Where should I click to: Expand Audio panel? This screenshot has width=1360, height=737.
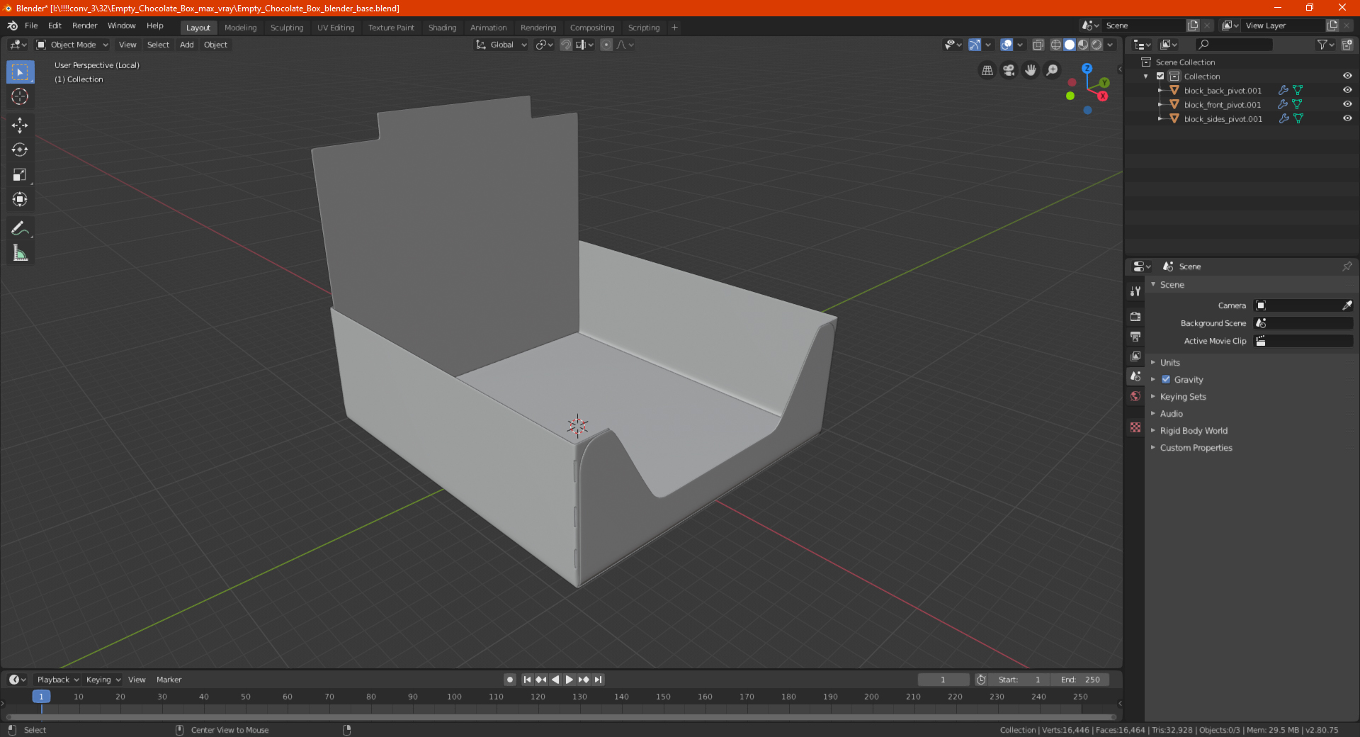point(1172,413)
